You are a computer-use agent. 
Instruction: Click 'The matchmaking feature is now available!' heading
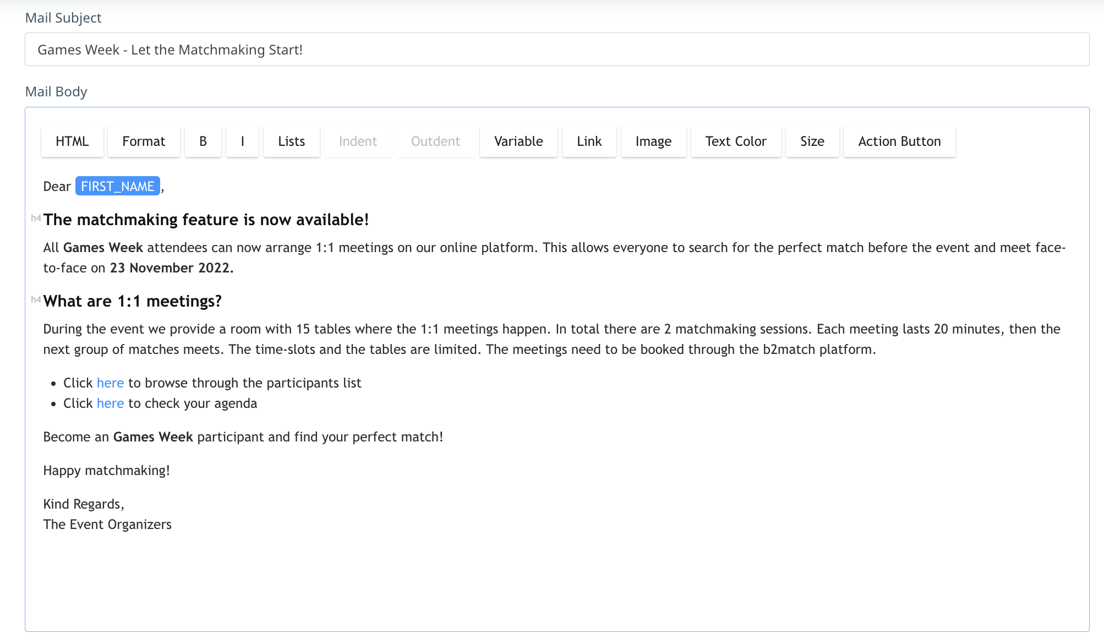point(206,220)
